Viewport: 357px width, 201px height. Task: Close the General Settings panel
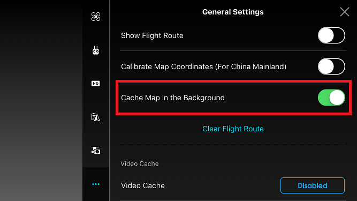click(345, 12)
